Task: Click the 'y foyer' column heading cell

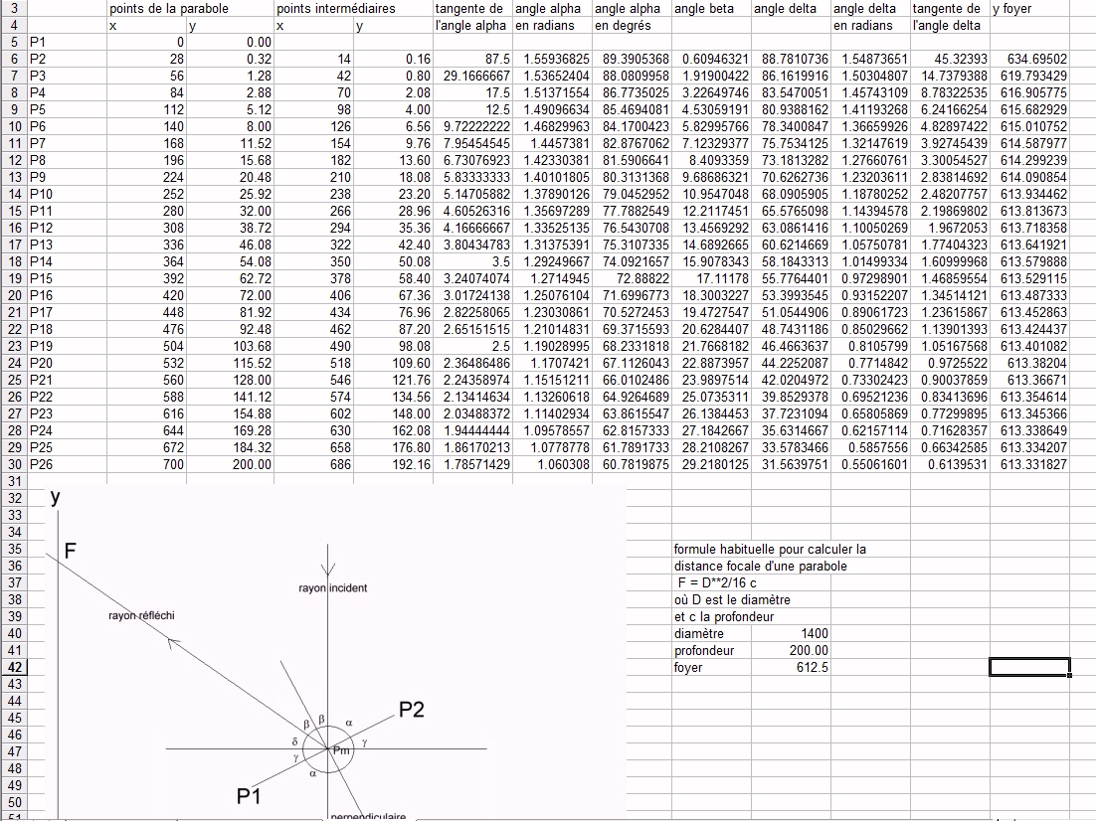Action: coord(1029,8)
